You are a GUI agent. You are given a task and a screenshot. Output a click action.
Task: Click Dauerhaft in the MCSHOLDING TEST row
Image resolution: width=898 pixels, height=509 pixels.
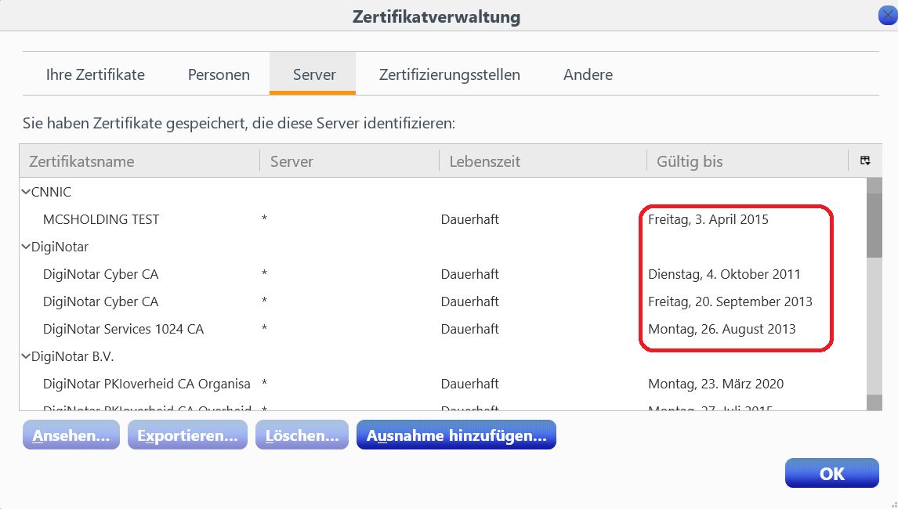tap(469, 219)
